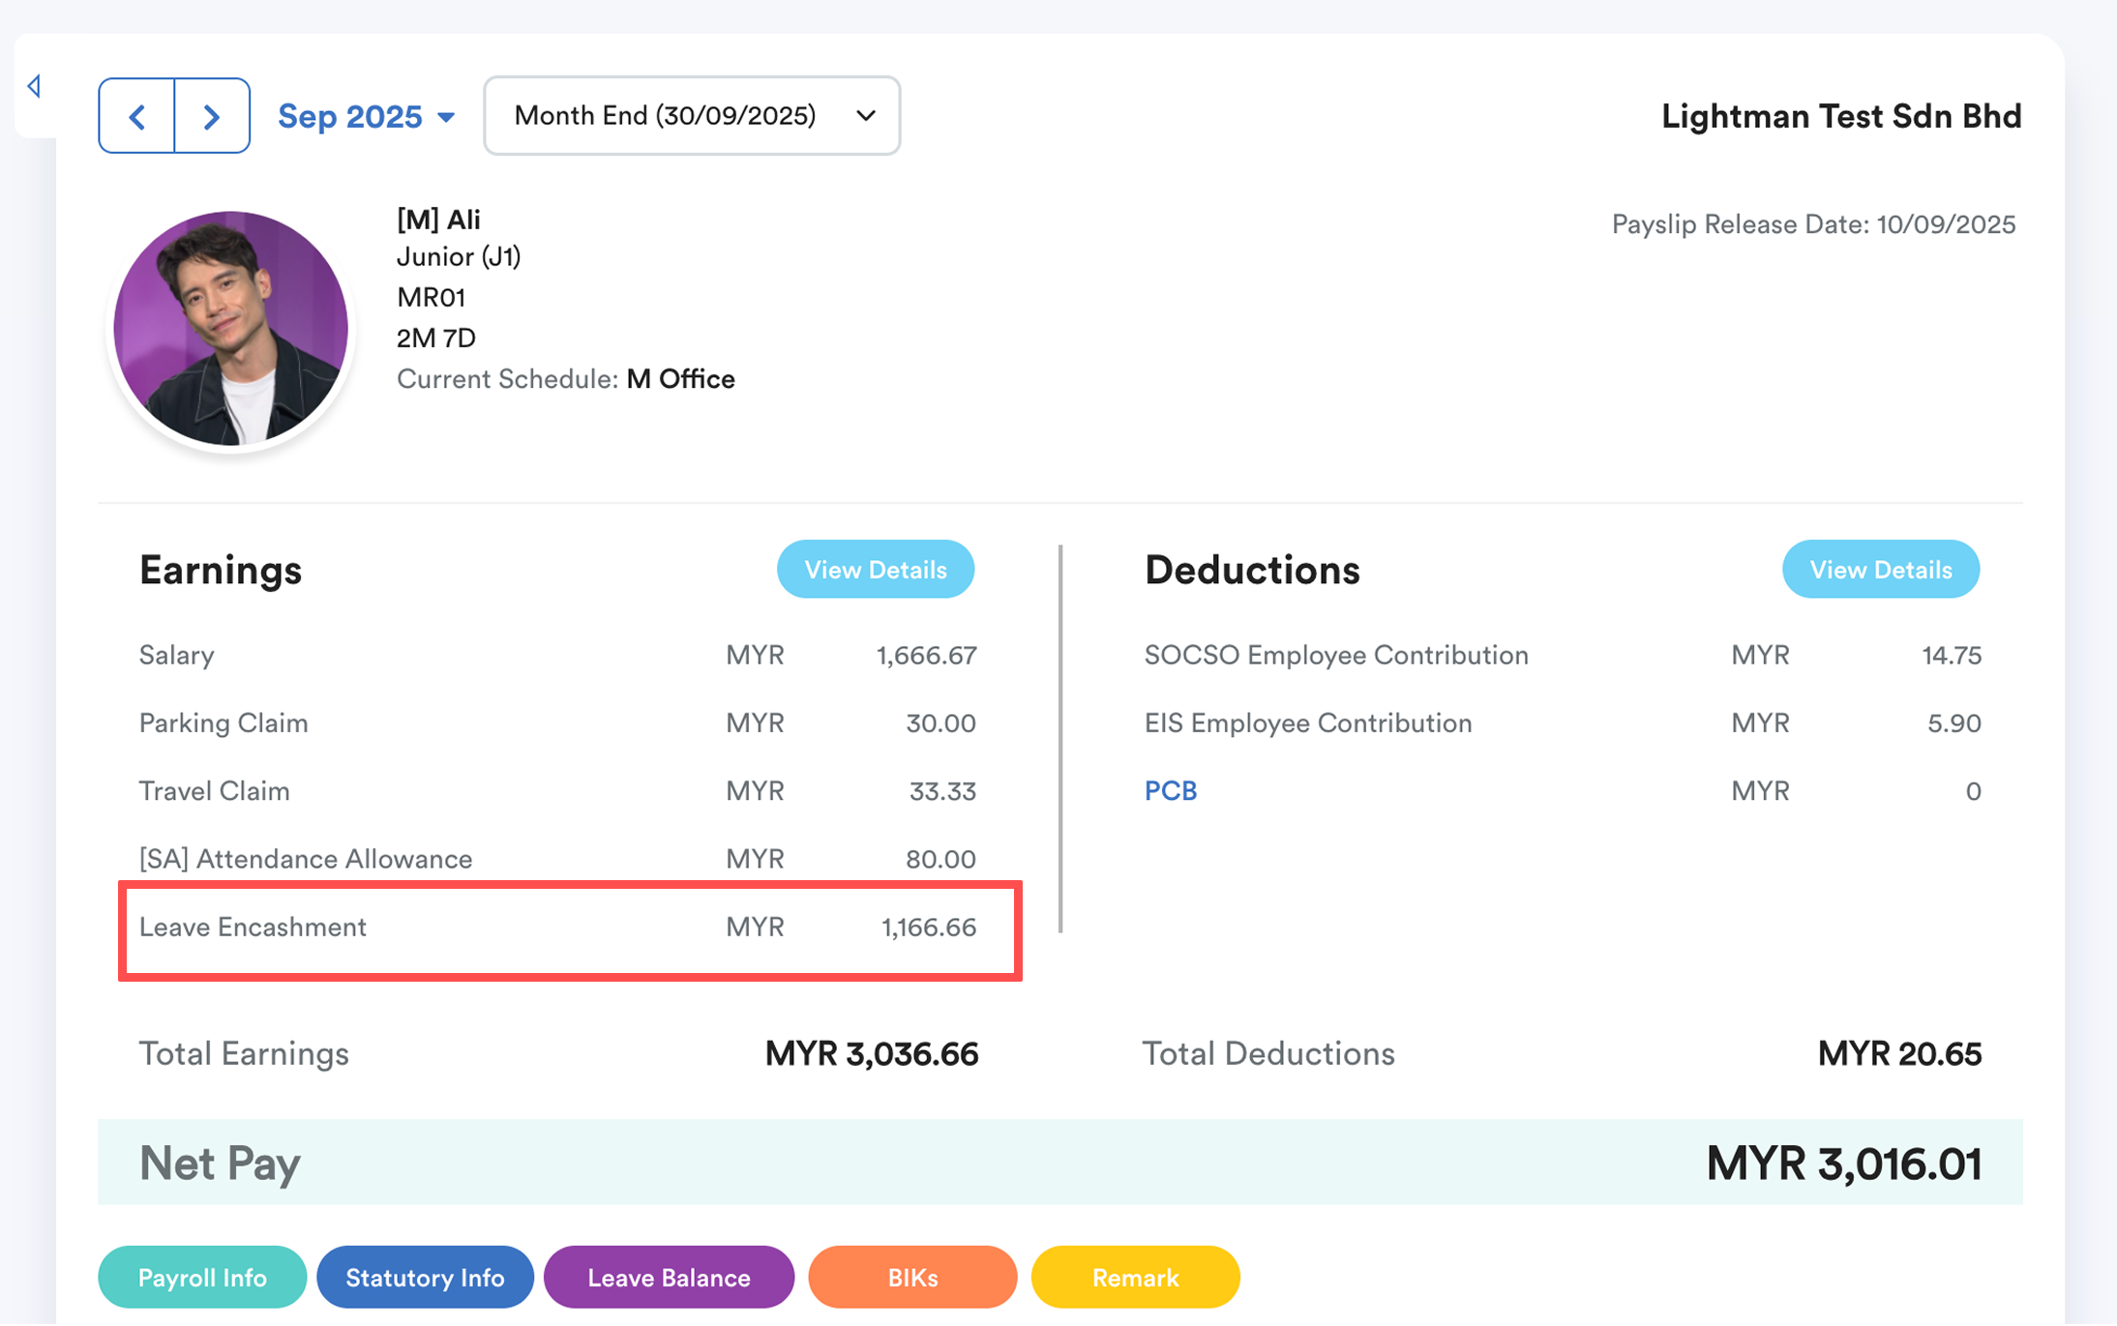This screenshot has height=1326, width=2117.
Task: Open the BIKs tab
Action: click(x=912, y=1278)
